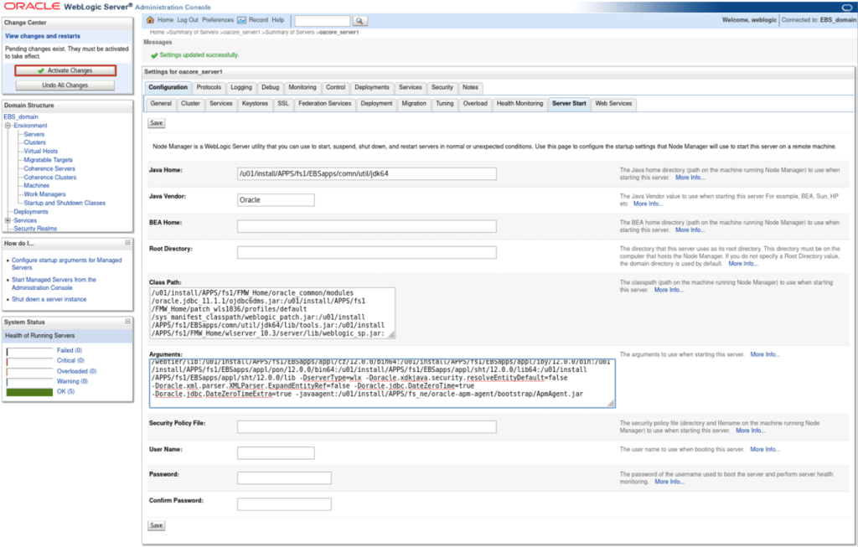This screenshot has width=858, height=547.
Task: Collapse the How do I panel
Action: pos(128,243)
